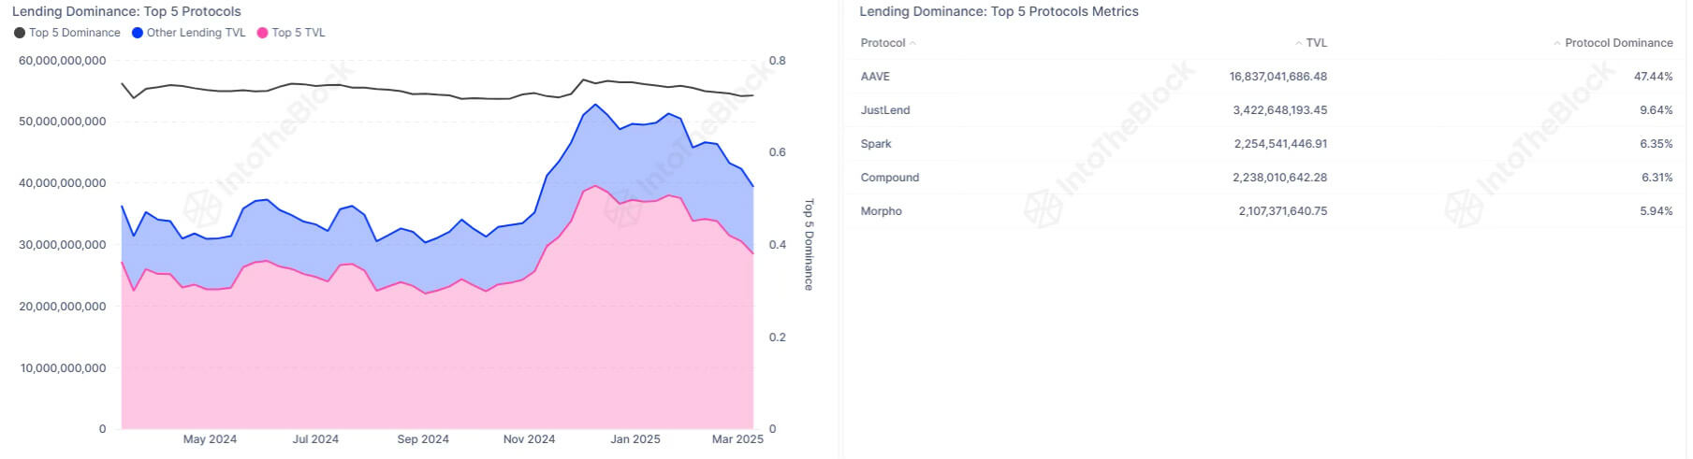The height and width of the screenshot is (459, 1693).
Task: Click sort arrow beside Protocol Dominance header
Action: (x=1557, y=43)
